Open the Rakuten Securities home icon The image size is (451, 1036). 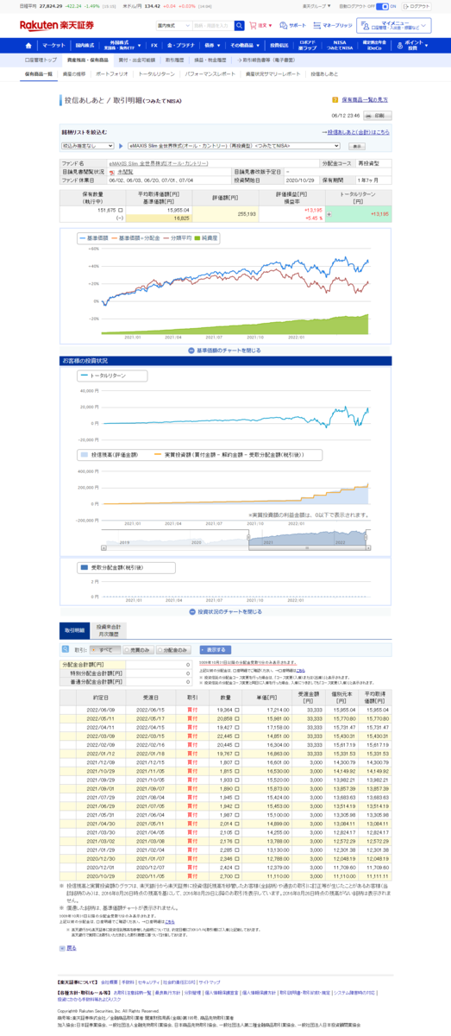pyautogui.click(x=28, y=44)
